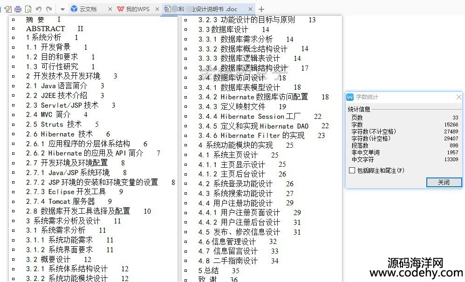Close the 设计说明书.doc document tab
Screen dimensions: 465x282
pyautogui.click(x=251, y=9)
